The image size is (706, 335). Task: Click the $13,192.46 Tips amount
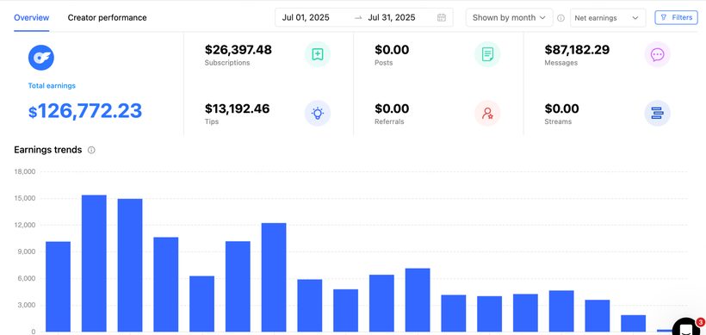pyautogui.click(x=238, y=109)
